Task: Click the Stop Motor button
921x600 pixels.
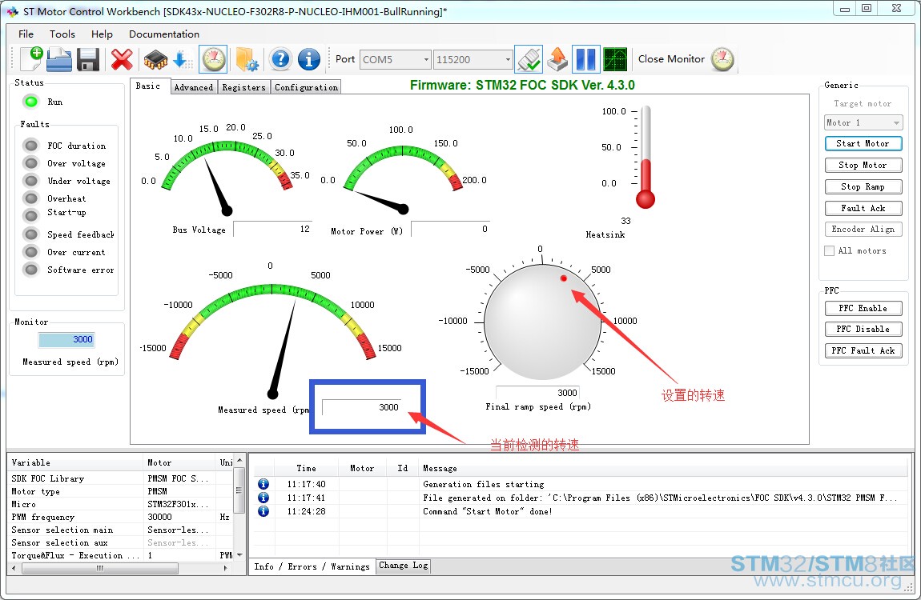Action: [863, 165]
